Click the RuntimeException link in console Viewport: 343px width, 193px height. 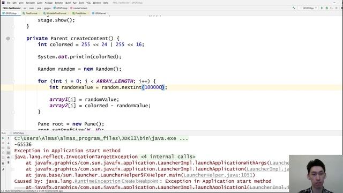[x=98, y=181]
